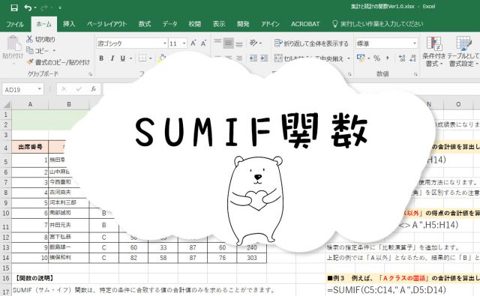Click the tell-me search box with lightbulb
This screenshot has width=480, height=296.
point(377,24)
